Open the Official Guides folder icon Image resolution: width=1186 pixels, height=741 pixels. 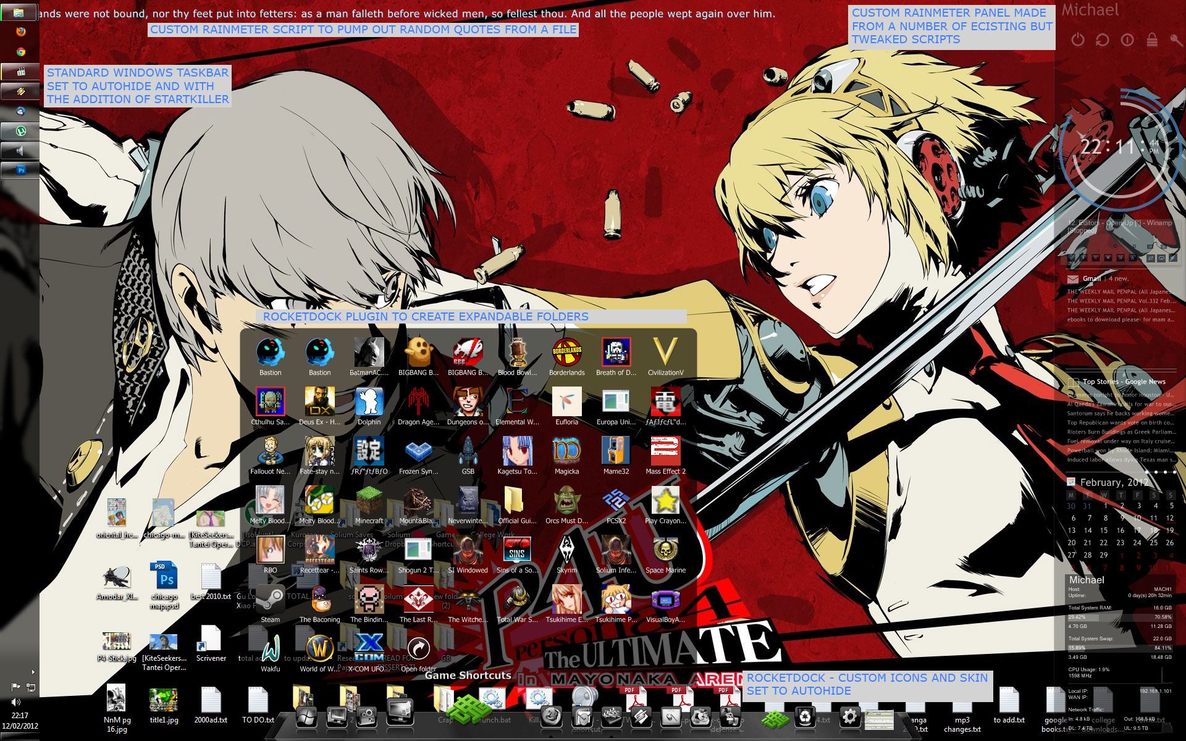point(517,505)
